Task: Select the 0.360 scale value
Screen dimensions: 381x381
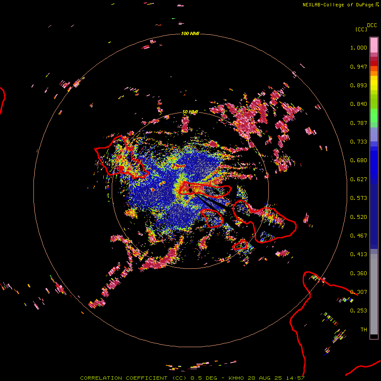Action: click(359, 273)
